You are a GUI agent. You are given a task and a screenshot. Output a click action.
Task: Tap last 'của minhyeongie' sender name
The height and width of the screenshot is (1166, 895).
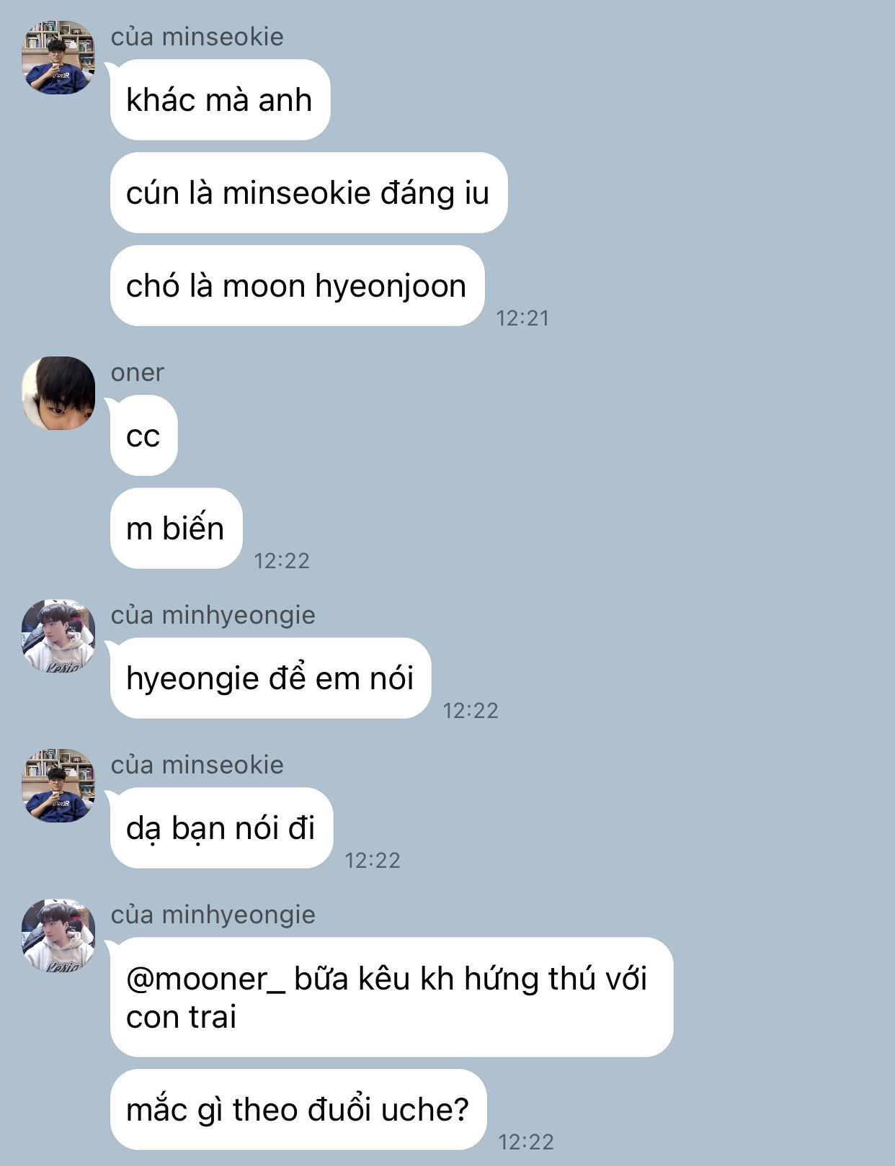pyautogui.click(x=213, y=915)
